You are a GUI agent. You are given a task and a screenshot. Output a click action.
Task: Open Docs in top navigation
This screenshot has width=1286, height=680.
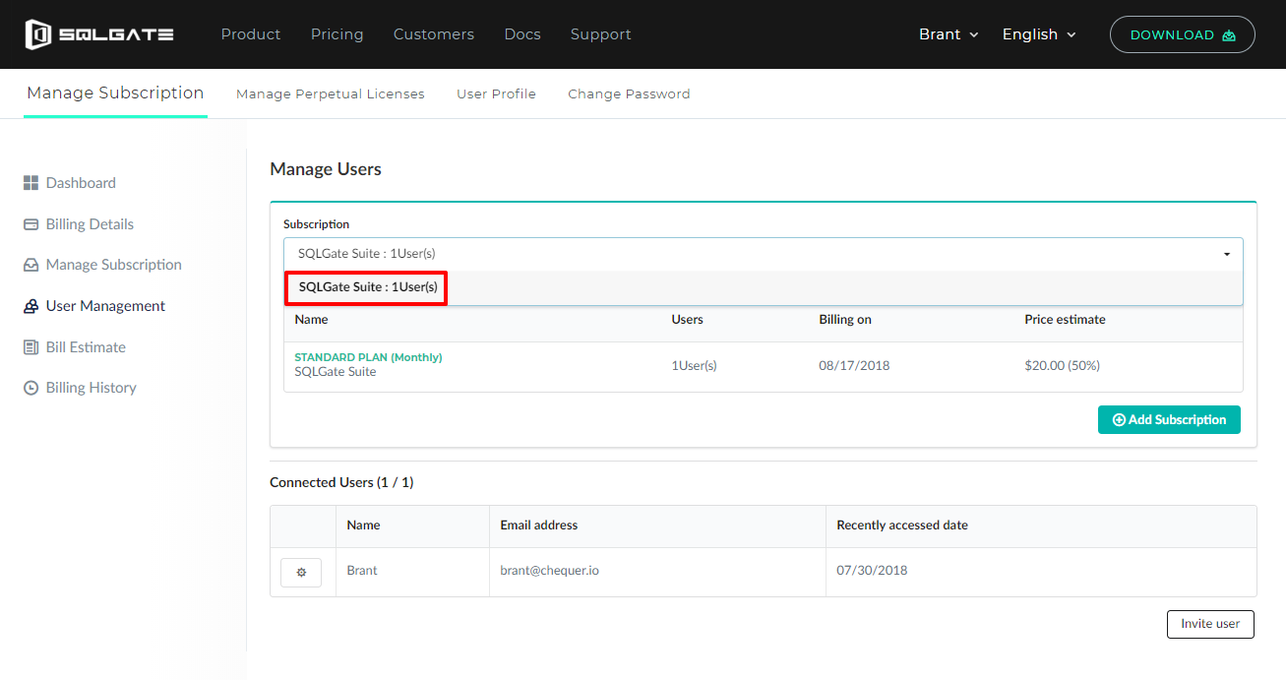[x=522, y=34]
